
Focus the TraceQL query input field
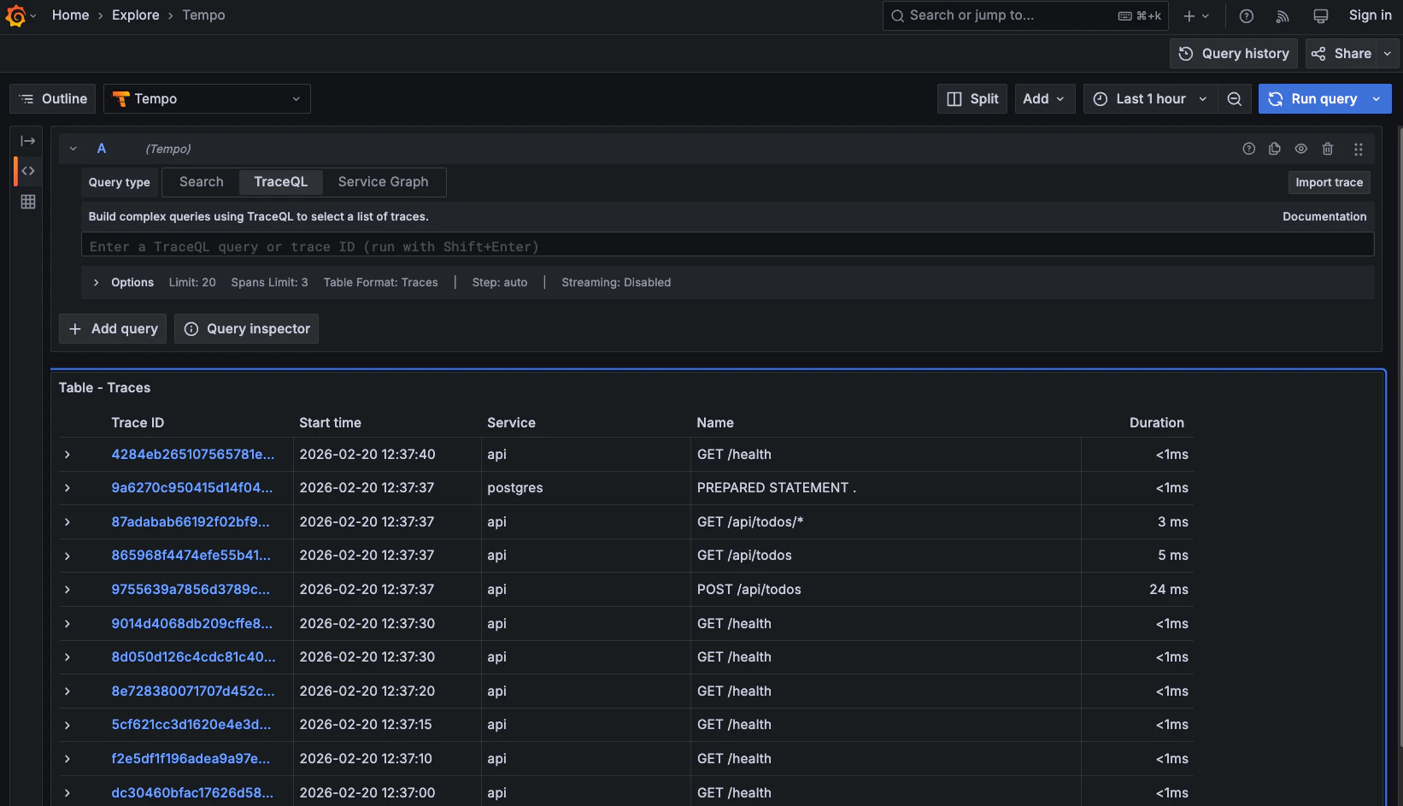(x=728, y=245)
